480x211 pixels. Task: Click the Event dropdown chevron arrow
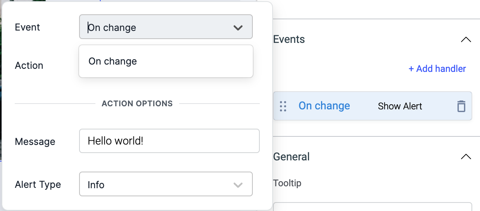(x=238, y=28)
